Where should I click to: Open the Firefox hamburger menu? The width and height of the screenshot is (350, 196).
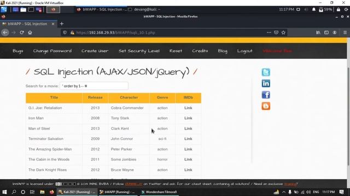click(345, 33)
